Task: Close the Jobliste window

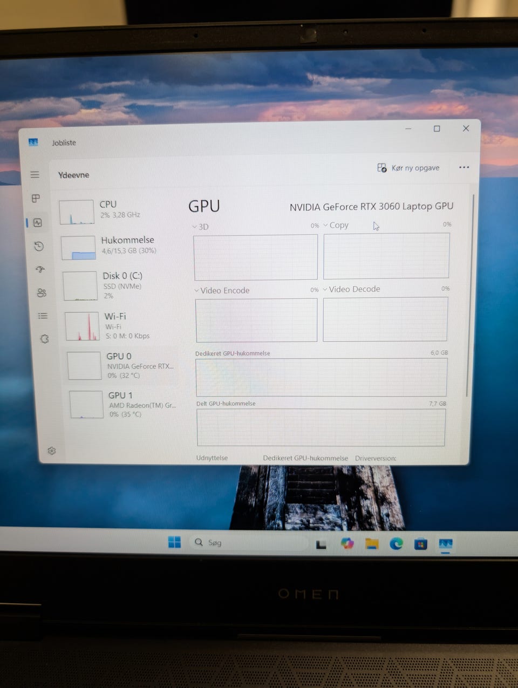Action: pos(466,128)
